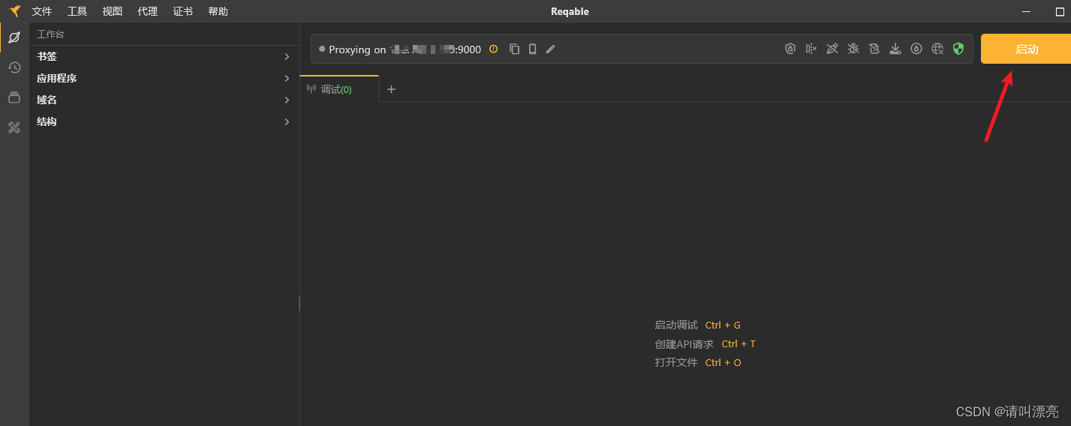Open the 代理 menu
The image size is (1071, 426).
148,11
